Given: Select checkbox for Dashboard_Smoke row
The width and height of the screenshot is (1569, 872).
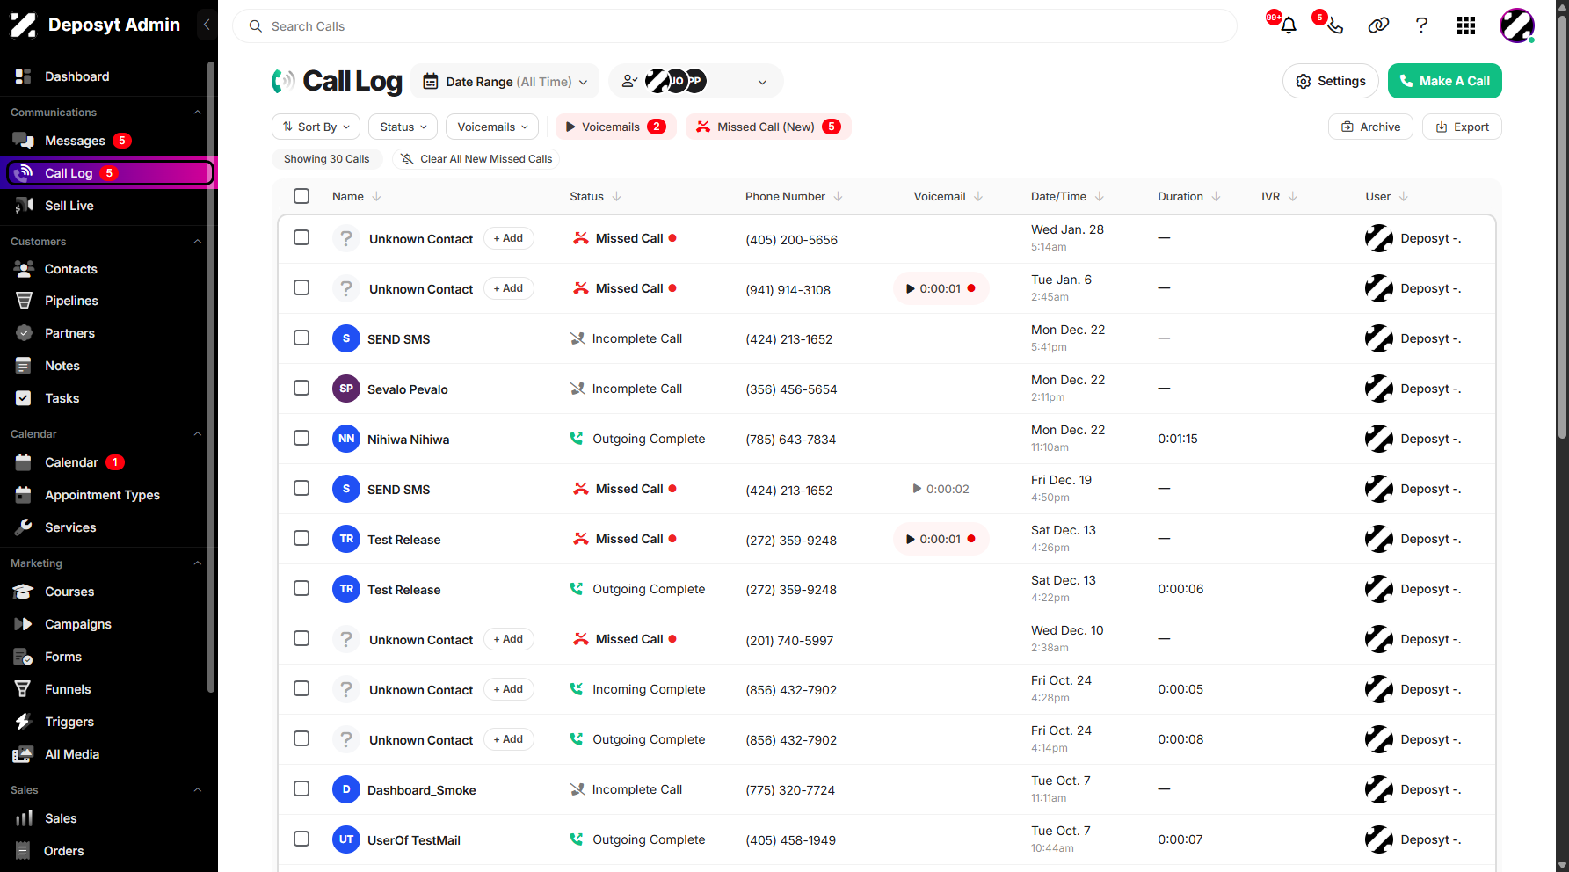Looking at the screenshot, I should [x=301, y=788].
